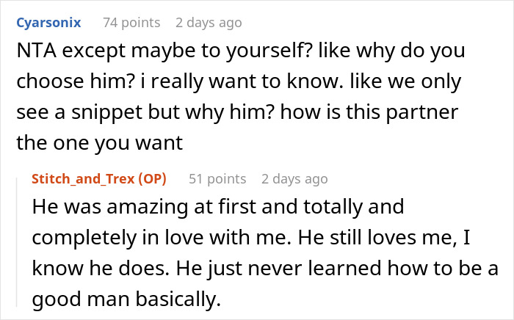The width and height of the screenshot is (514, 320).
Task: Click the closing words "good man basically."
Action: [126, 299]
